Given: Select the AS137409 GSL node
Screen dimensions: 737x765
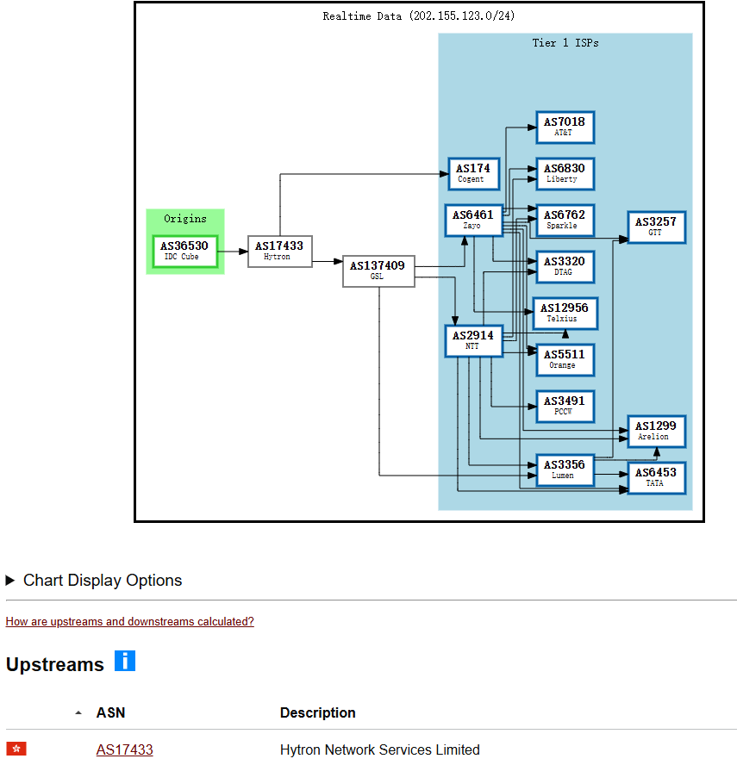Looking at the screenshot, I should [x=378, y=271].
